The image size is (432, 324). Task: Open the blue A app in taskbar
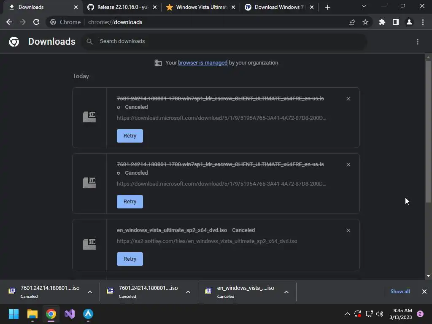tap(88, 314)
